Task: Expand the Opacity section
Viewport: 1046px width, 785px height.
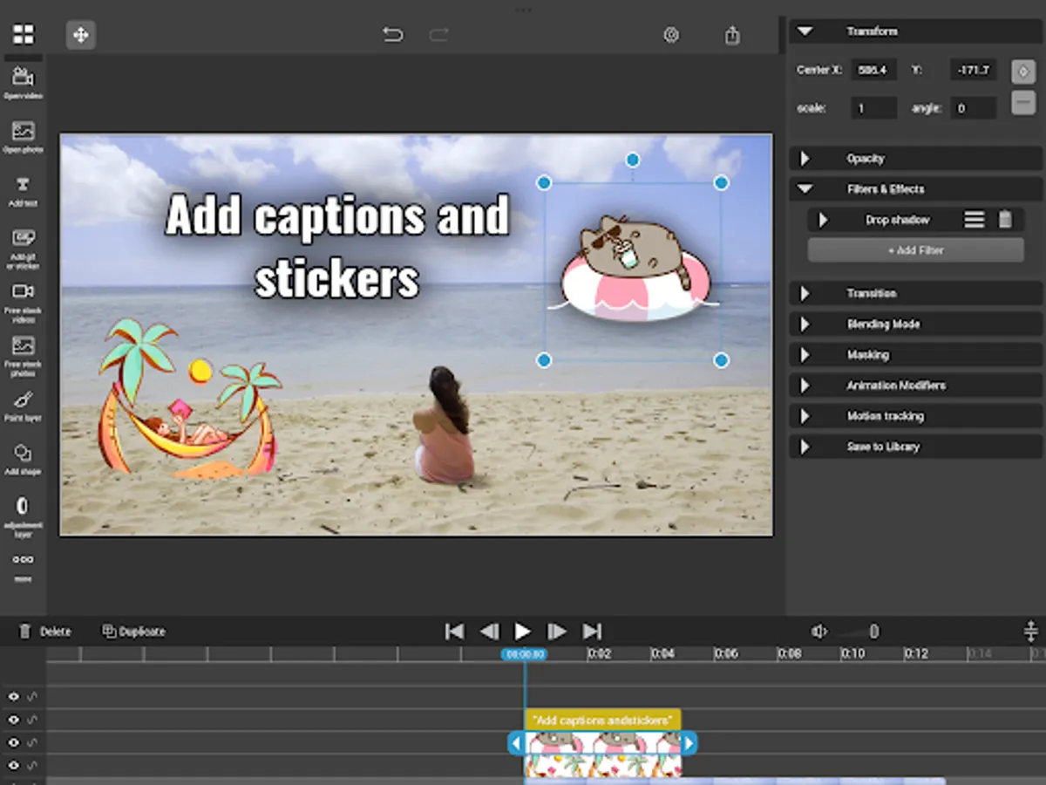Action: click(915, 159)
